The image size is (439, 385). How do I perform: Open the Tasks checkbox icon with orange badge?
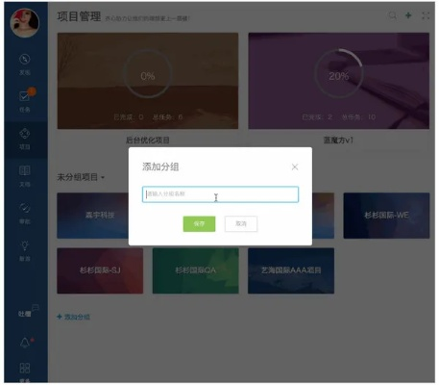(x=25, y=95)
